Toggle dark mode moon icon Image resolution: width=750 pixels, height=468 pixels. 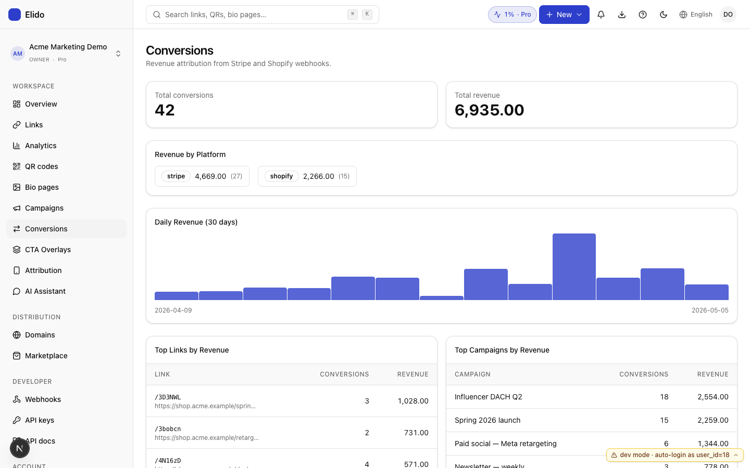click(664, 15)
